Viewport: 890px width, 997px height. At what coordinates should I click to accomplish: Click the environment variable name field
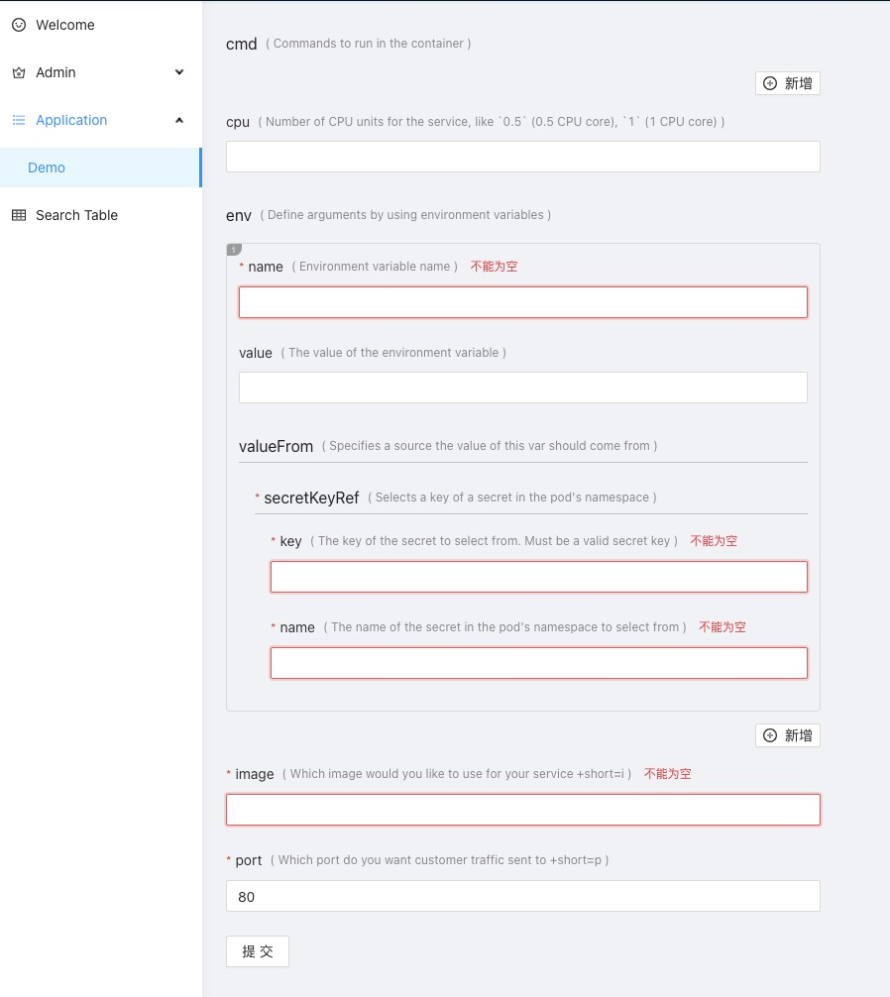(523, 301)
